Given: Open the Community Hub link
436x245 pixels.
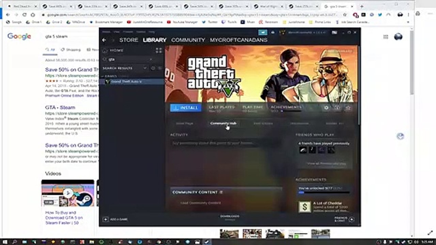Looking at the screenshot, I should (x=223, y=123).
